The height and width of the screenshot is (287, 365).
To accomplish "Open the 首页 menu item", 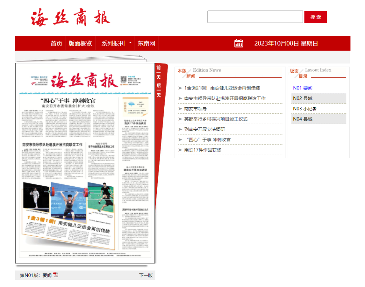I will (x=56, y=44).
